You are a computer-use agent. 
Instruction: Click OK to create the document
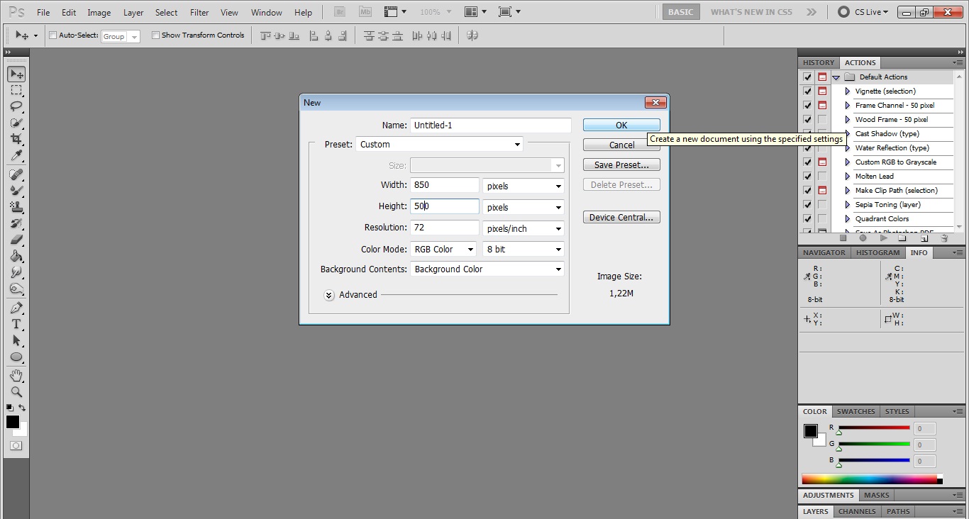tap(621, 125)
